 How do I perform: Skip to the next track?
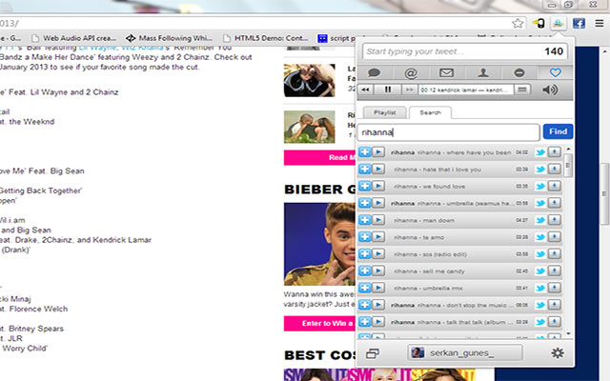click(409, 90)
